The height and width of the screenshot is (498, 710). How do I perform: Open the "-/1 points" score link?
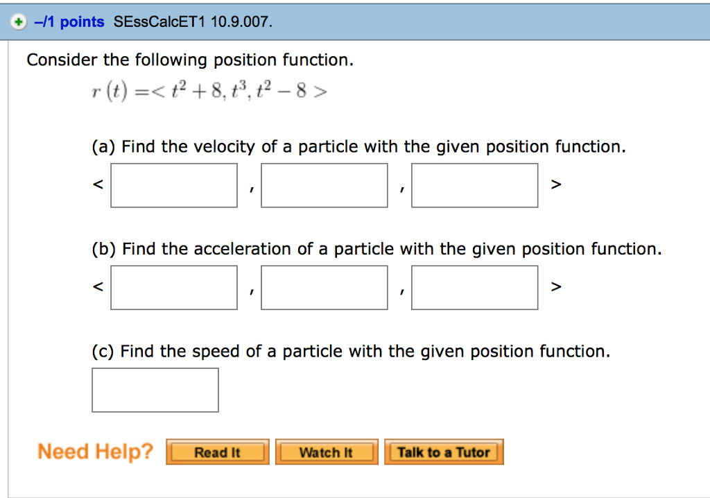coord(61,22)
